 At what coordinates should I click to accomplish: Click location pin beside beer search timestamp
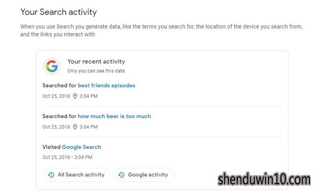coord(75,127)
